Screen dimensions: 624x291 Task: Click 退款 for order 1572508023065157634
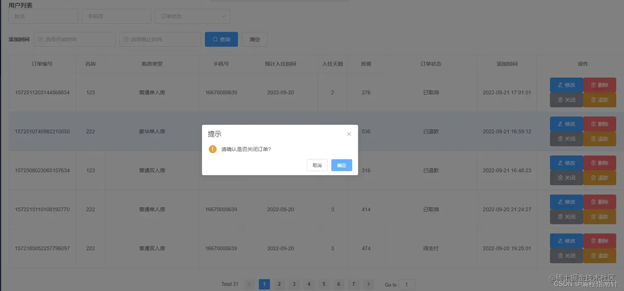(600, 178)
